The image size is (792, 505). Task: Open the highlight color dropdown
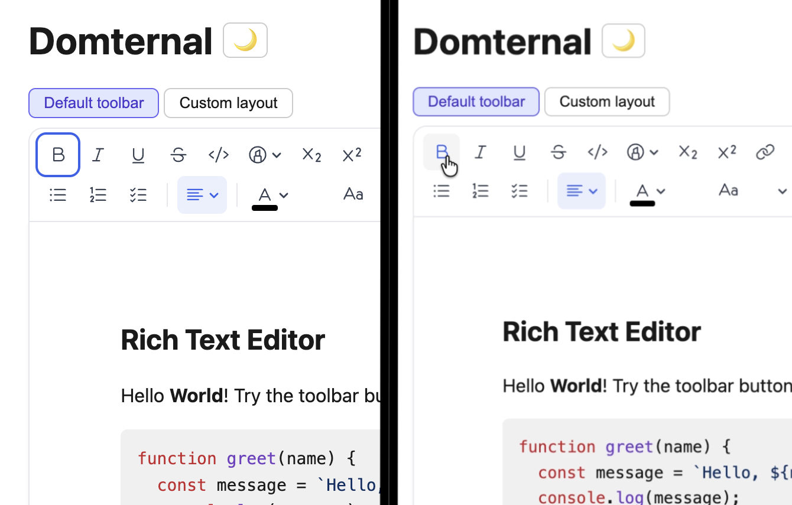click(x=264, y=155)
